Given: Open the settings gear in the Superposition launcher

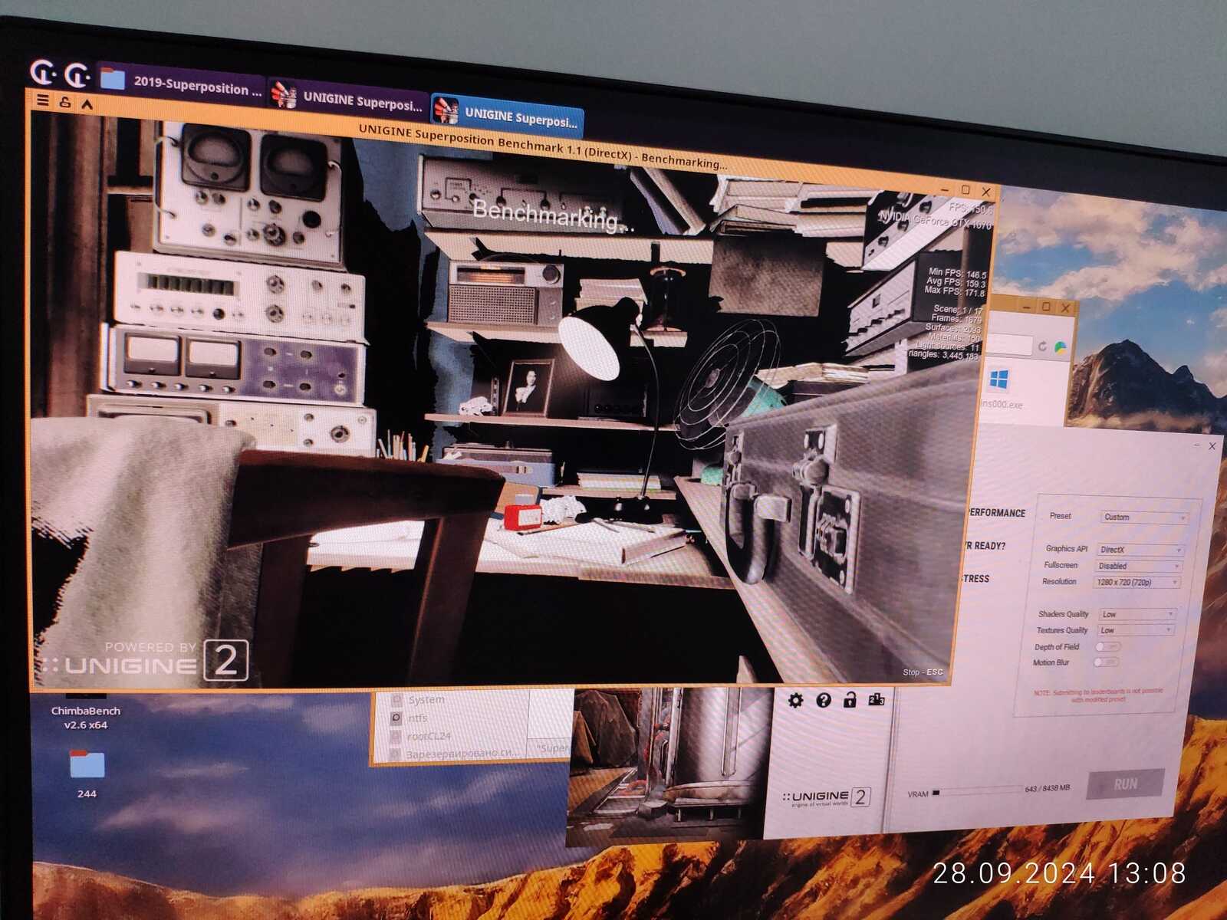Looking at the screenshot, I should coord(795,699).
